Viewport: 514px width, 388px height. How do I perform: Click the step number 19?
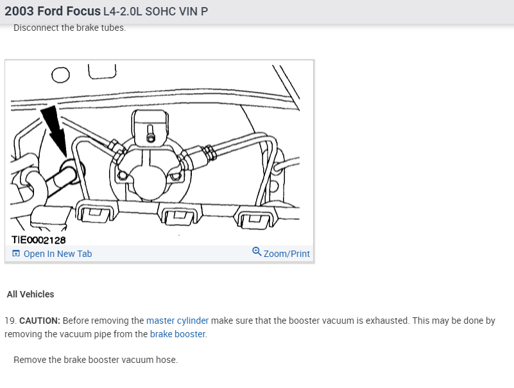coord(10,321)
